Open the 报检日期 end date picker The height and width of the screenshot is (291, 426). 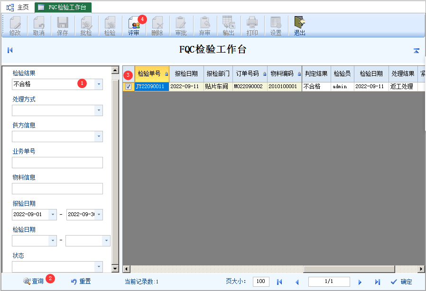pyautogui.click(x=99, y=214)
